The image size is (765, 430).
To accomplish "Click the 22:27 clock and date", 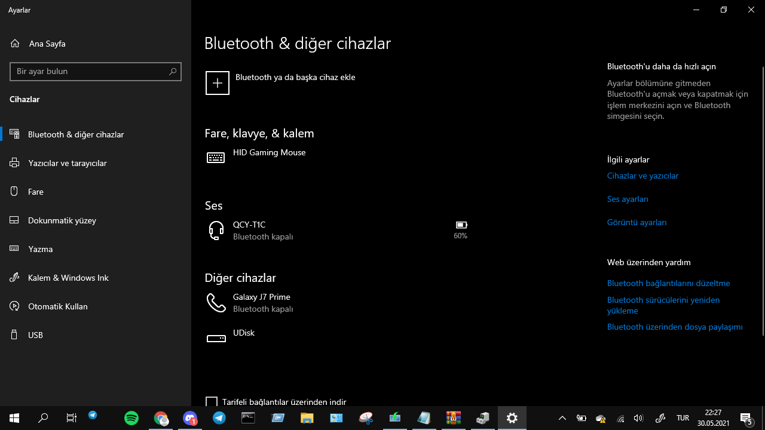I will (713, 418).
